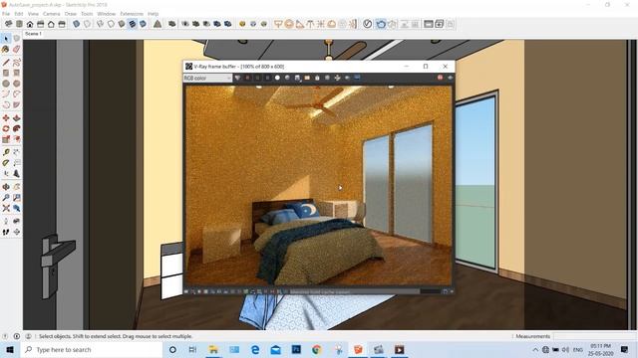The image size is (638, 358).
Task: Toggle green channel in frame buffer
Action: click(257, 78)
